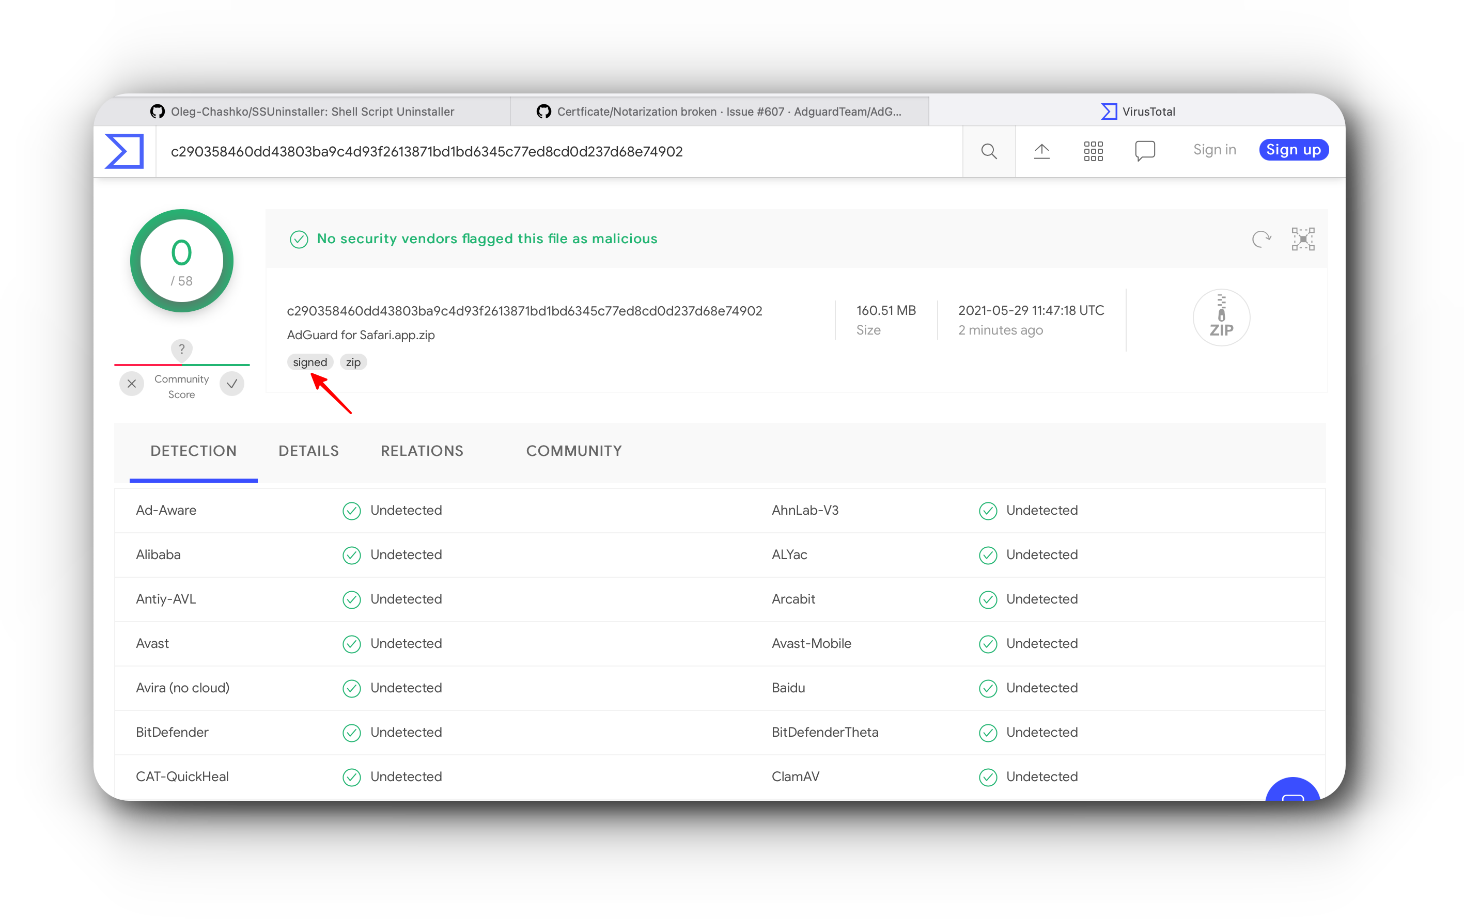Viewport: 1464px width, 919px height.
Task: Select the DETECTION tab
Action: (x=193, y=451)
